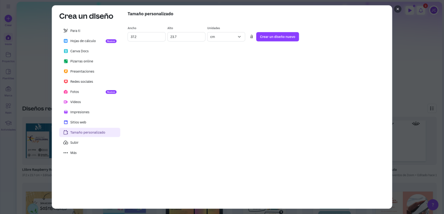Screen dimensions: 444x214
Task: Click the Videos pink icon
Action: 66,102
